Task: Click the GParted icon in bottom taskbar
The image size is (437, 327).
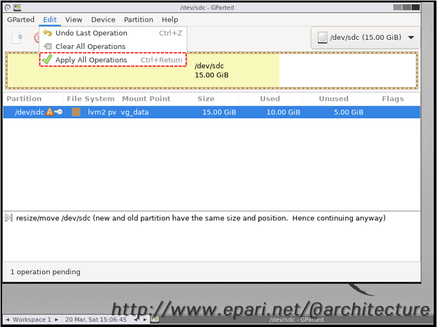Action: [155, 319]
